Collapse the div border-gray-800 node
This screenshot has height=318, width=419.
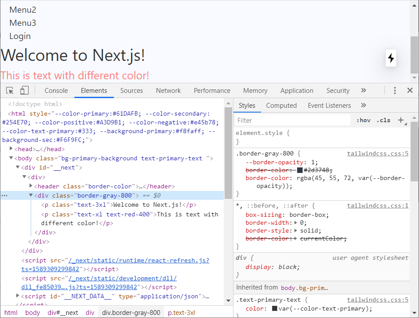[31, 196]
